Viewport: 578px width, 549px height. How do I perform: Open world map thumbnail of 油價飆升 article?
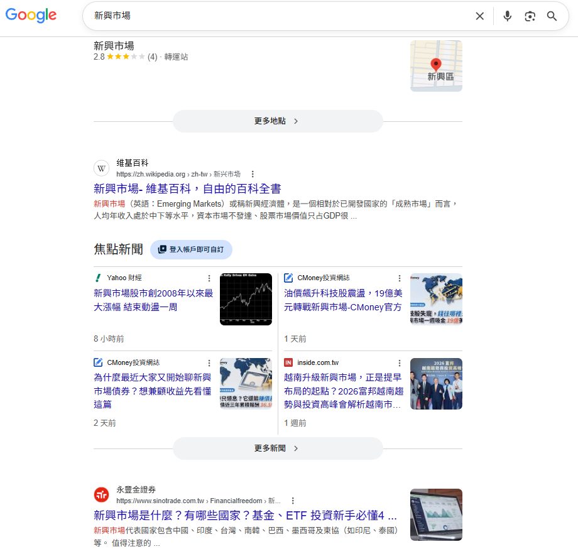pyautogui.click(x=436, y=299)
